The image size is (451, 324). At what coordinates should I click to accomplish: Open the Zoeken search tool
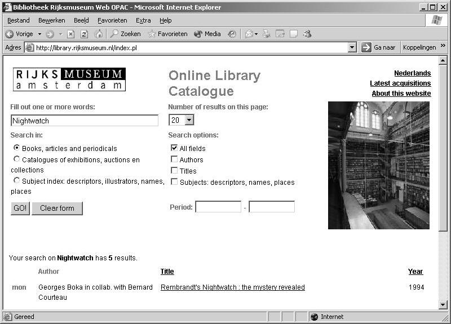pos(126,34)
